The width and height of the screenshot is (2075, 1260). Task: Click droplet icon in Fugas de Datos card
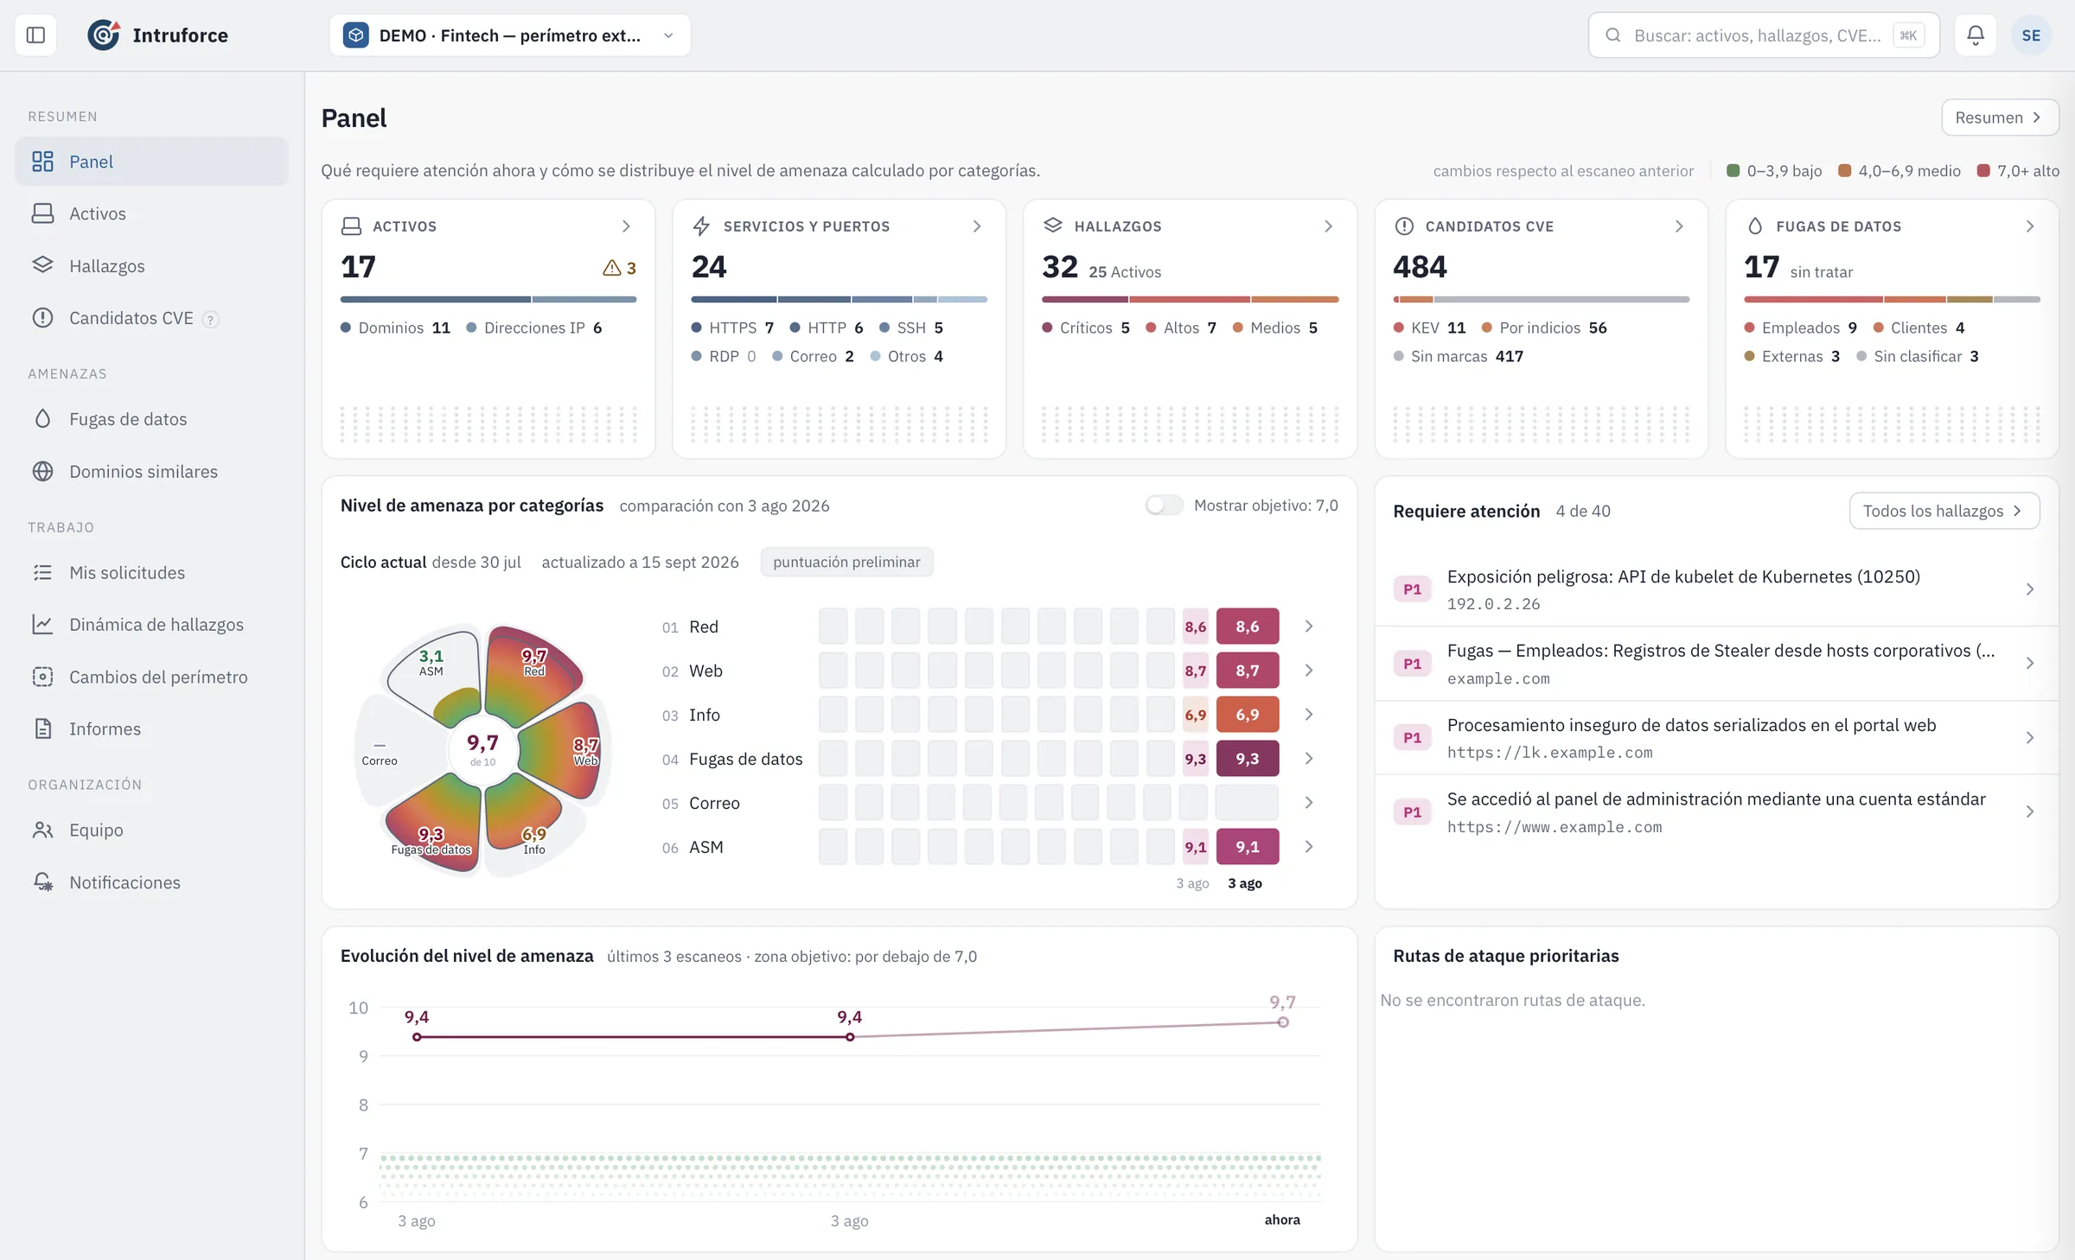click(x=1754, y=226)
